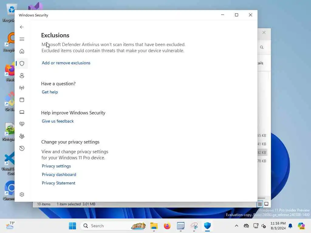Select the Everything search desktop shortcut
Viewport: 311px width, 233px height.
tap(9, 42)
